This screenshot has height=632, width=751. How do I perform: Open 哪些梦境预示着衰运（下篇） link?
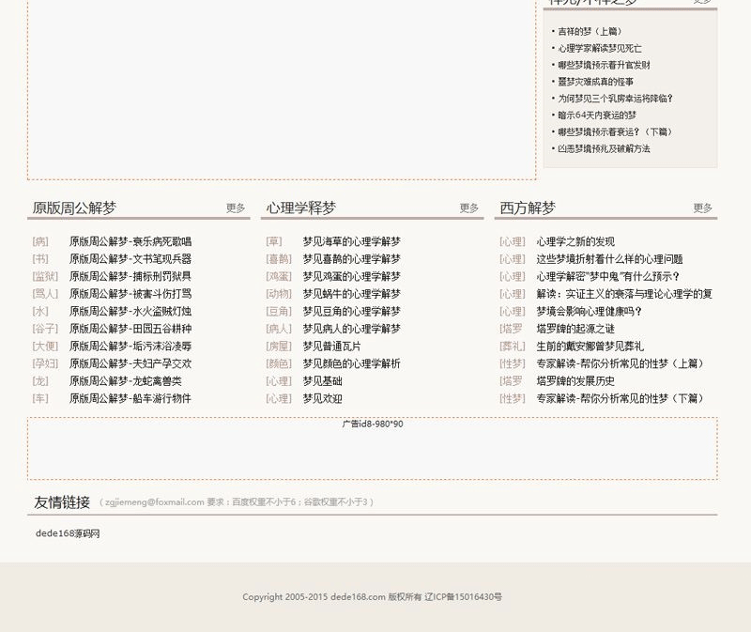[616, 132]
